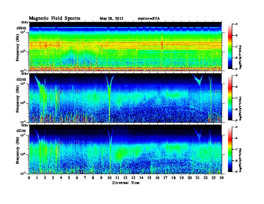The width and height of the screenshot is (264, 204).
Task: Click hour 2 on the Universal Time axis
Action: 45,178
